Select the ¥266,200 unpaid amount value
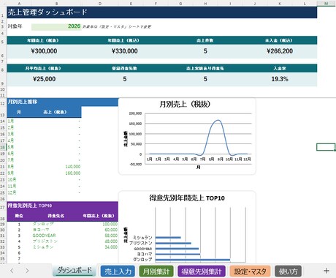The height and width of the screenshot is (278, 336). coord(280,51)
